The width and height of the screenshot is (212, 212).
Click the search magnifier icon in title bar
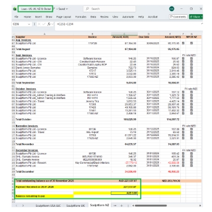click(x=88, y=9)
